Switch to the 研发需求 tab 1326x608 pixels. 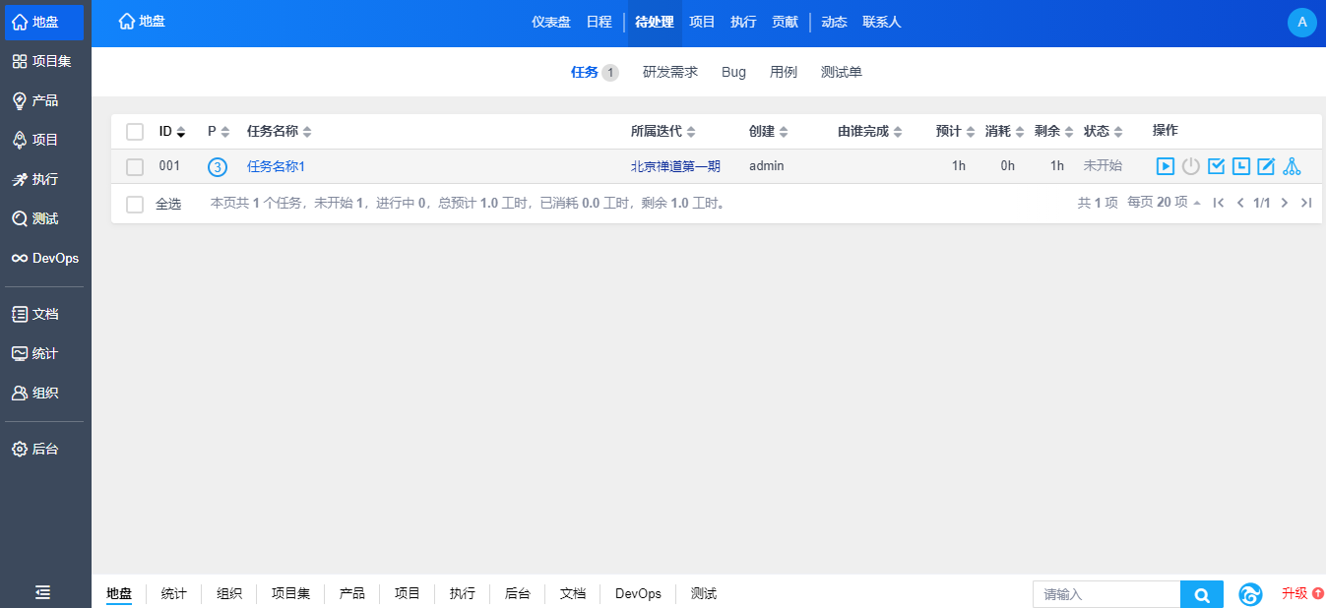click(x=670, y=72)
